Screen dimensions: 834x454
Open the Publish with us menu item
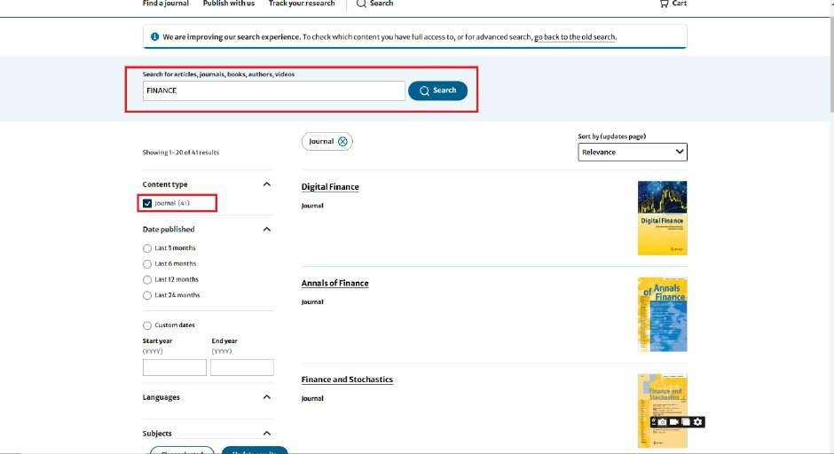pos(228,4)
